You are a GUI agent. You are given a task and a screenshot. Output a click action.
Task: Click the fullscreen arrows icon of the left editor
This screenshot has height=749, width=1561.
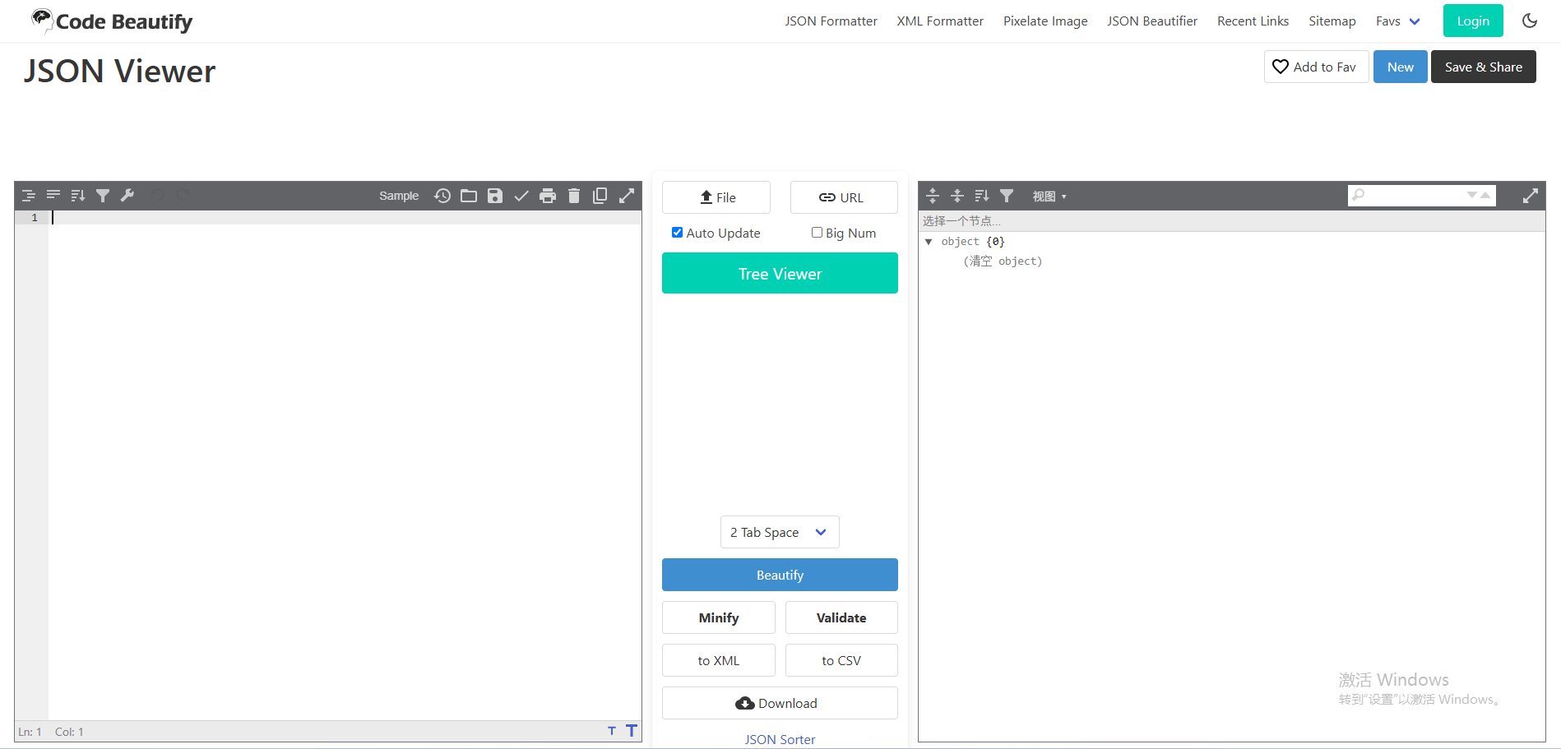click(627, 196)
